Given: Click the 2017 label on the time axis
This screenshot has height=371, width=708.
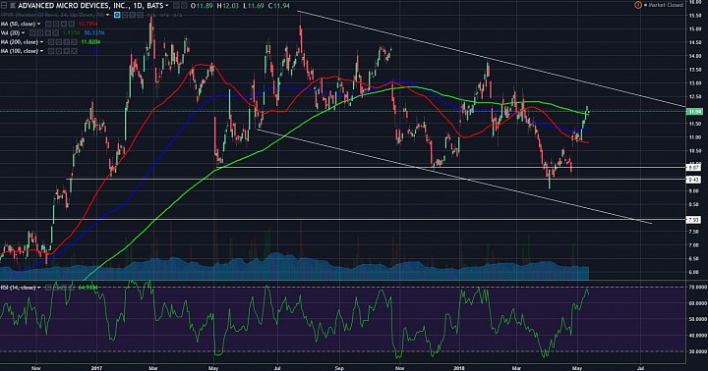Looking at the screenshot, I should (96, 367).
